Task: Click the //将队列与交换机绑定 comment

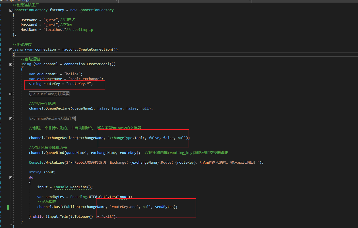Action: pos(48,148)
